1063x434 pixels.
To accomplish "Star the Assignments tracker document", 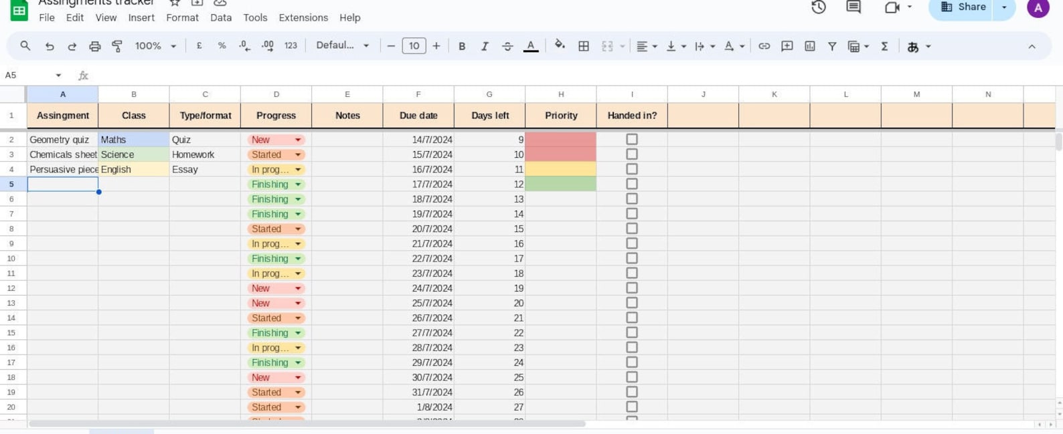I will (x=175, y=3).
